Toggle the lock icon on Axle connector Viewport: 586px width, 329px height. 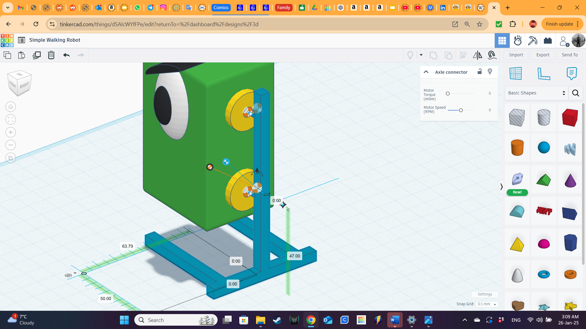480,72
